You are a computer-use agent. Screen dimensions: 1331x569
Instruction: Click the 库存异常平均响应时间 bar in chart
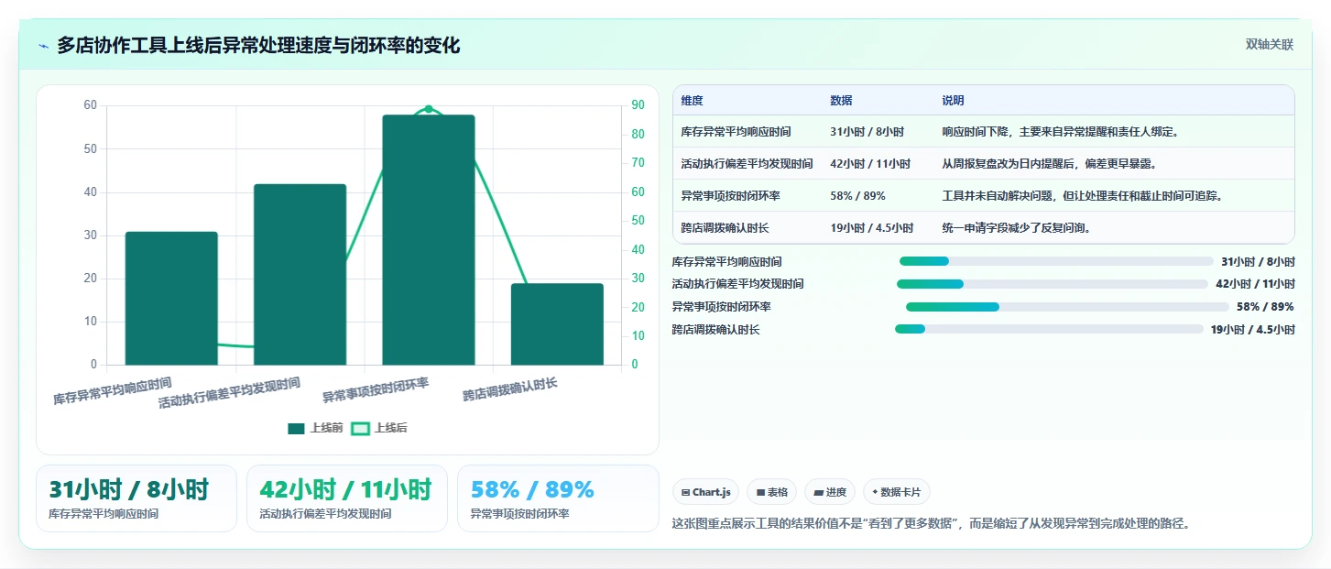coord(171,299)
